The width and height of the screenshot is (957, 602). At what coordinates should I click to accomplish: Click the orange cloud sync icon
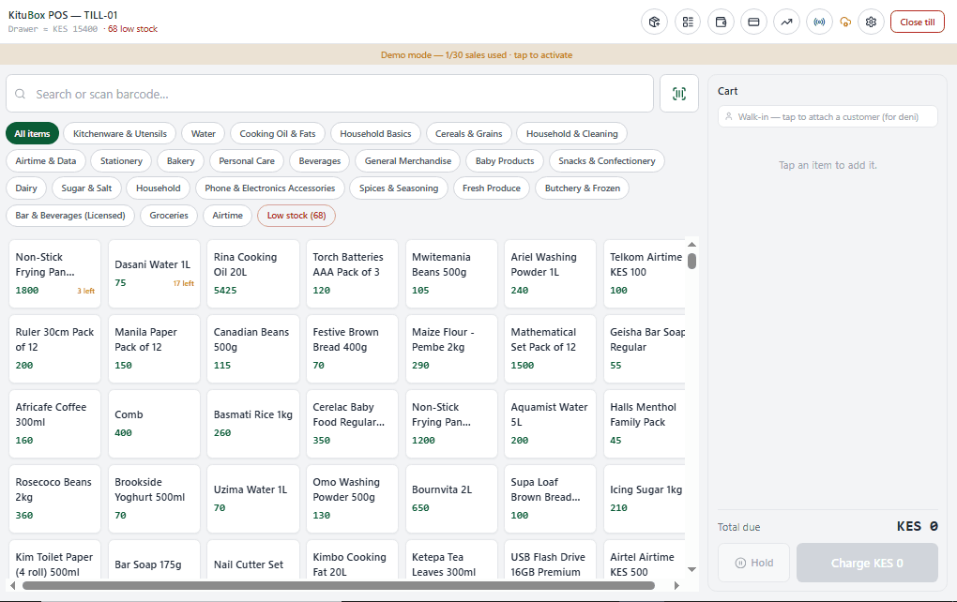(845, 22)
